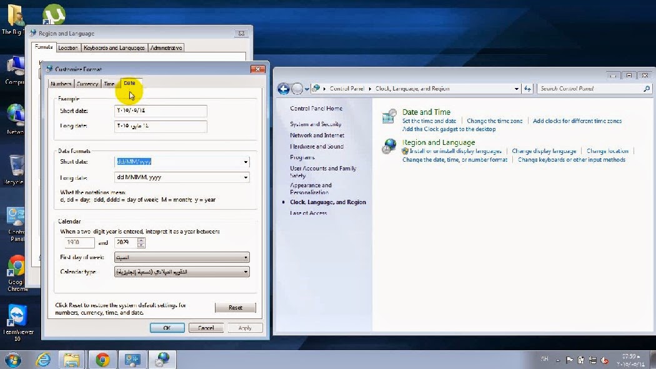The width and height of the screenshot is (656, 369).
Task: Click the two-digit year end field
Action: (126, 243)
